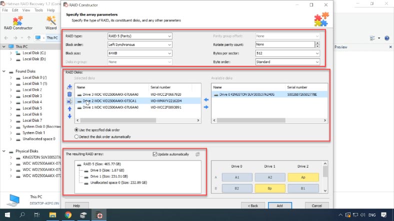Launch the Wizard tool
Image resolution: width=394 pixels, height=221 pixels.
click(51, 23)
